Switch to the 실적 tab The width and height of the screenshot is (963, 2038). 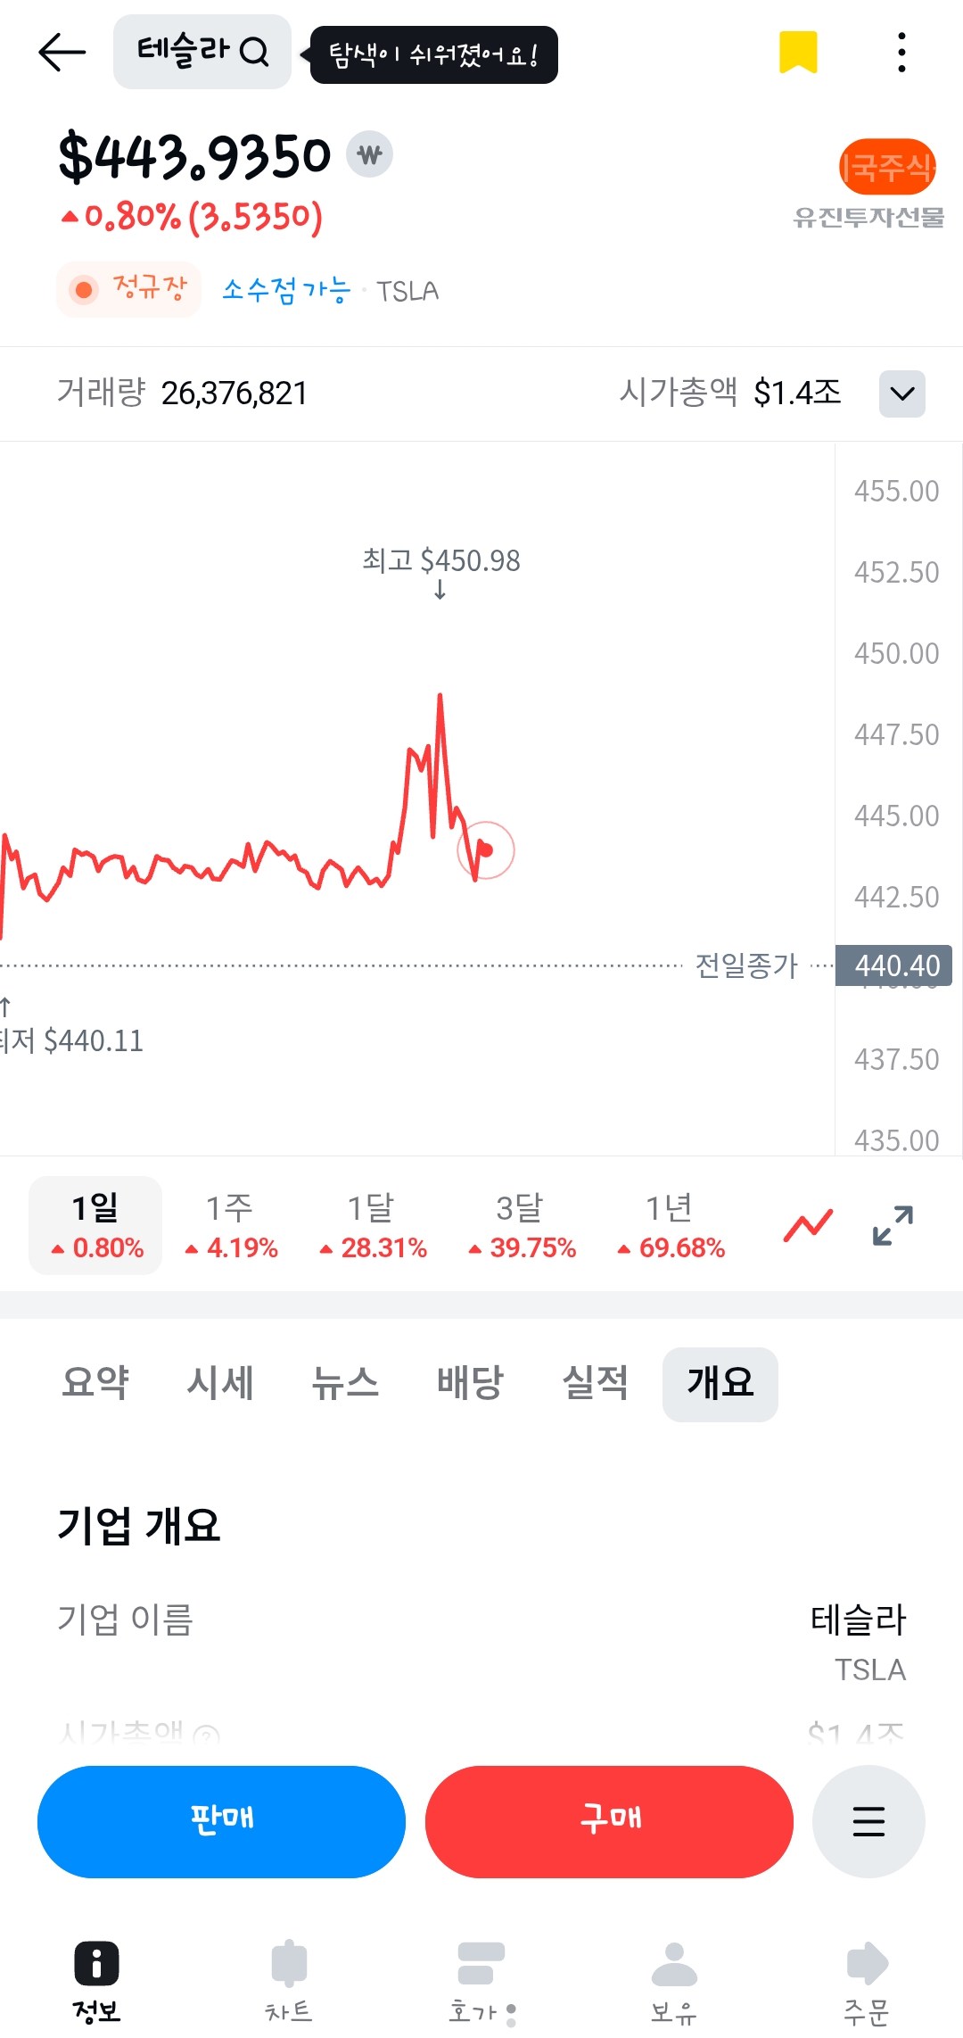point(595,1383)
